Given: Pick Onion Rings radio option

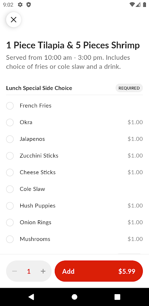Looking at the screenshot, I should pyautogui.click(x=10, y=223).
